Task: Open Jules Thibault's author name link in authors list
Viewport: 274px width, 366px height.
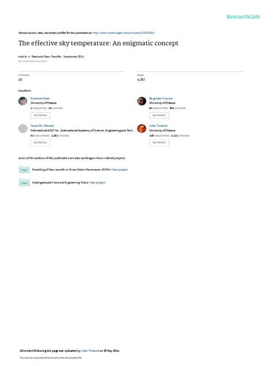Action: coord(158,126)
